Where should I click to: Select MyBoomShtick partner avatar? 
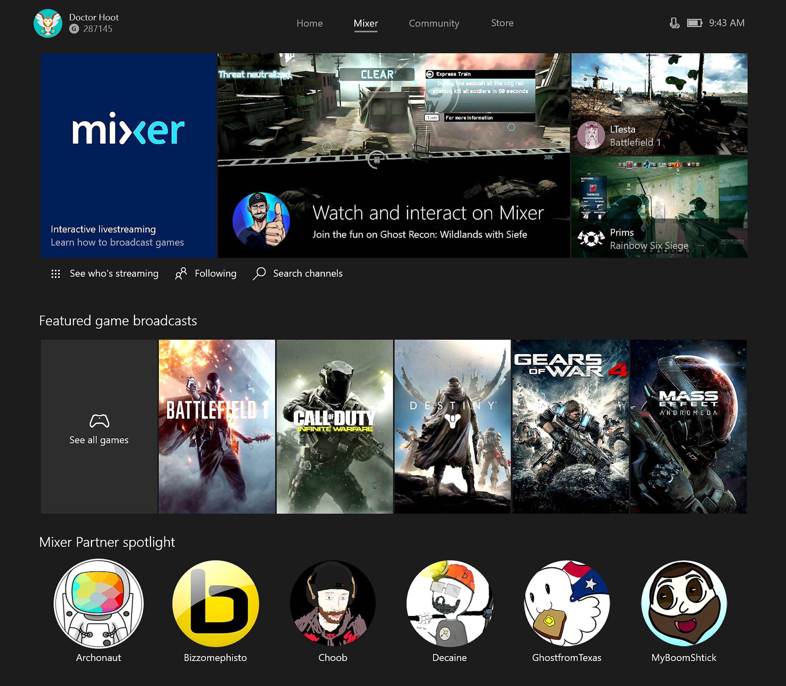[684, 604]
